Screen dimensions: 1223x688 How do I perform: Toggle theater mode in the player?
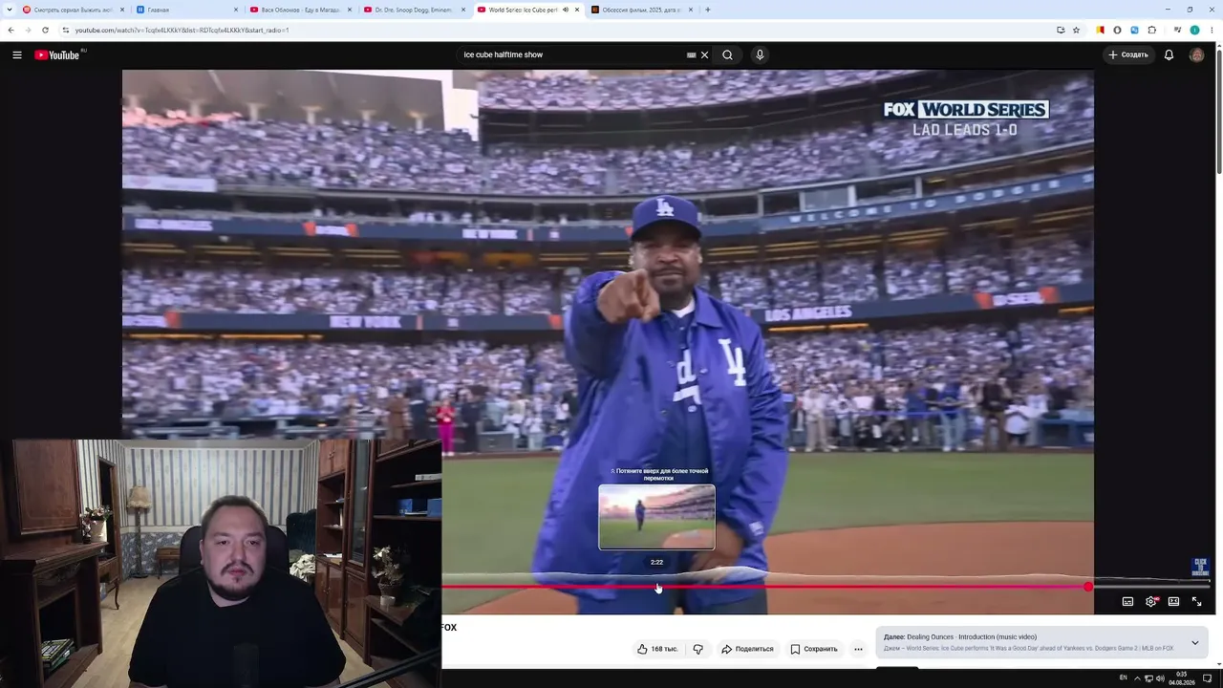pyautogui.click(x=1173, y=602)
